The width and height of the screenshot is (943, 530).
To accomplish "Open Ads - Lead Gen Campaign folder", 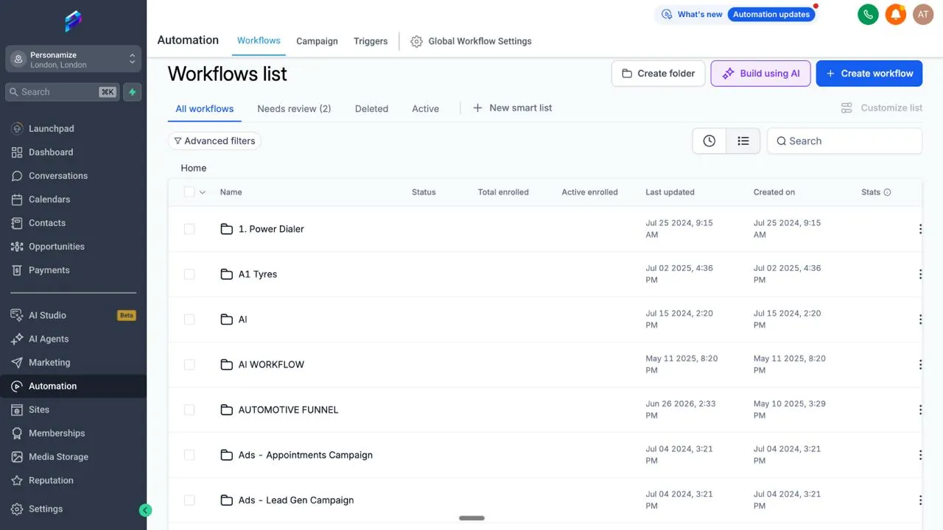I will click(296, 500).
